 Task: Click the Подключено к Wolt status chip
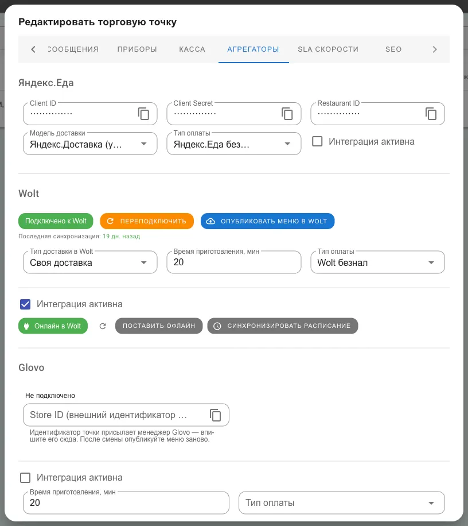[56, 221]
